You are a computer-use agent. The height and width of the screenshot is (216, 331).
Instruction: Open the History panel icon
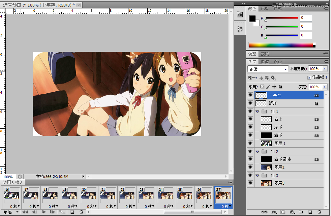(x=240, y=29)
